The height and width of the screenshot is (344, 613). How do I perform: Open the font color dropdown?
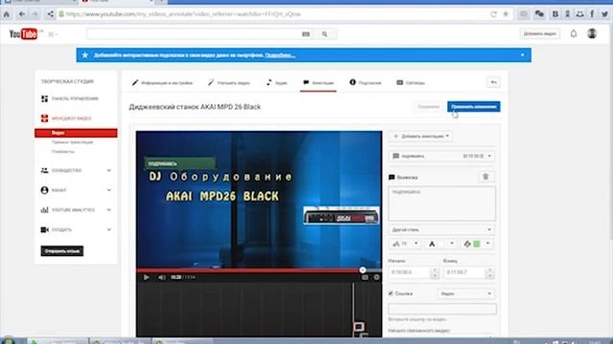click(441, 244)
